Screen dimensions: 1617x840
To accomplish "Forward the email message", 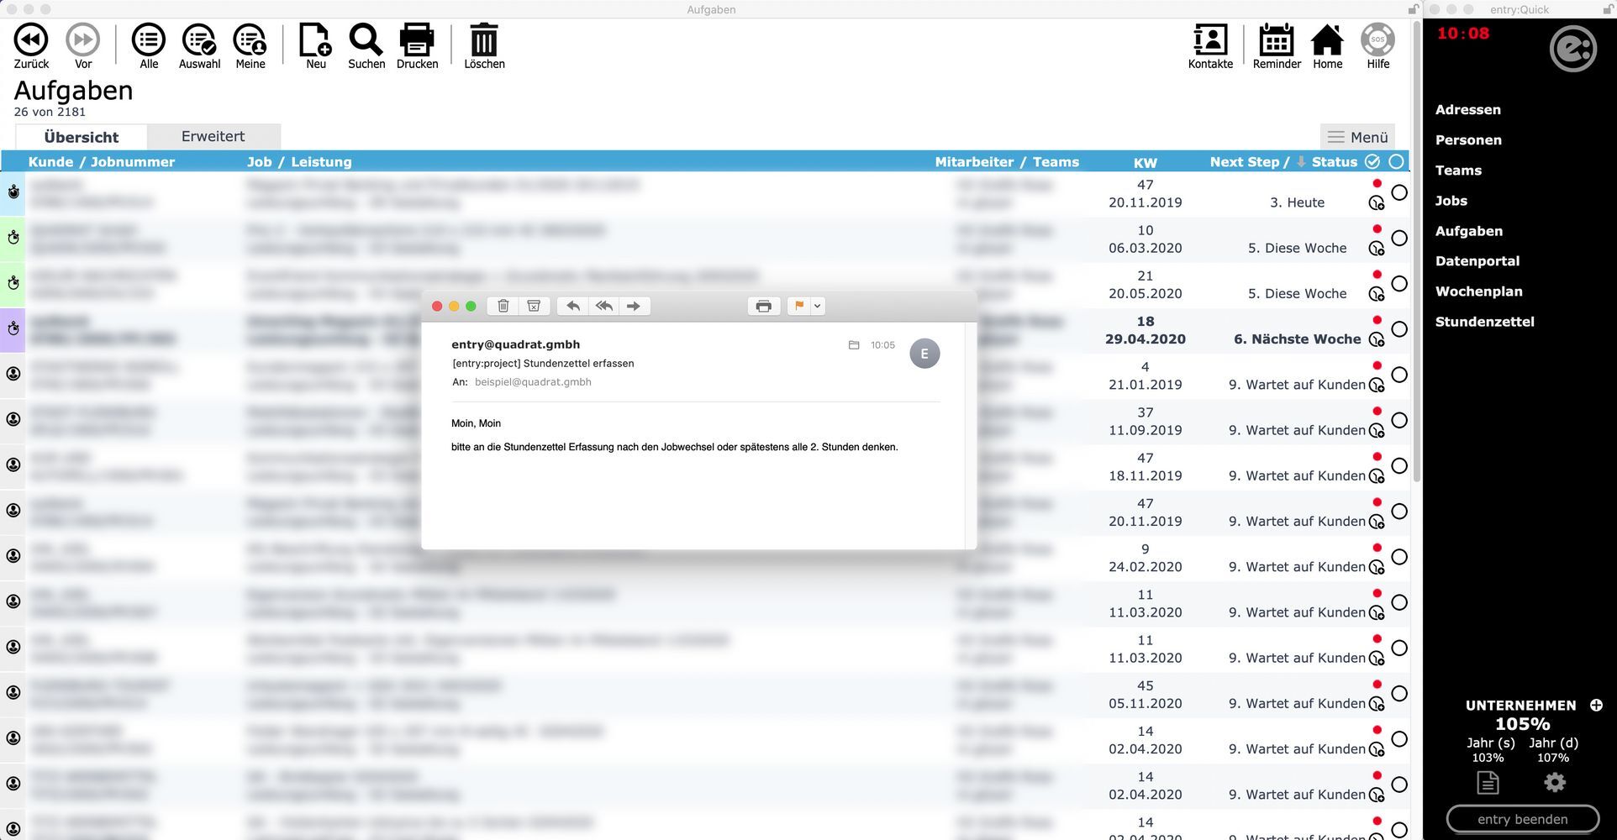I will [634, 306].
